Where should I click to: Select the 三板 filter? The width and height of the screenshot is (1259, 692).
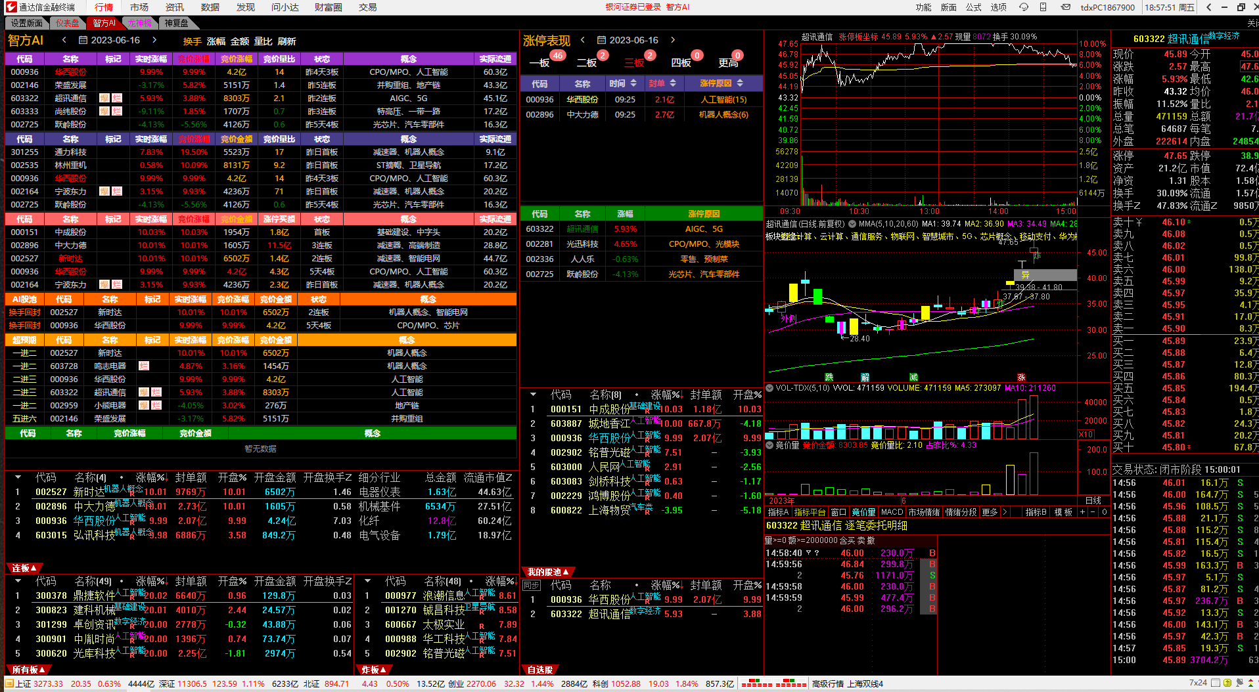click(634, 62)
